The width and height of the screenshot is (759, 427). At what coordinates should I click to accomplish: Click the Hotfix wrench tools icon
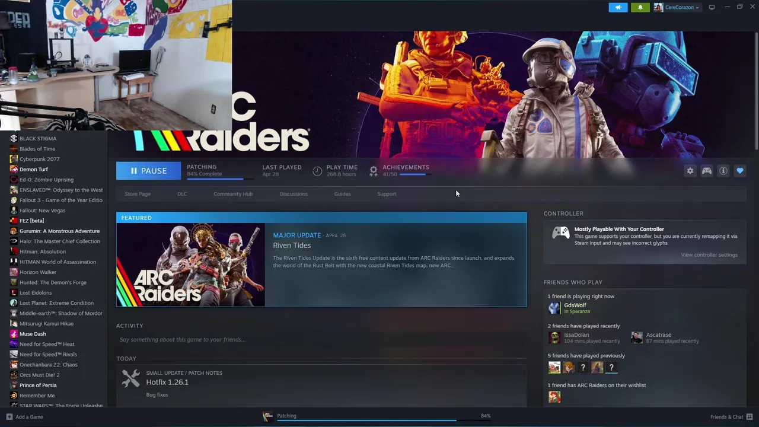click(x=130, y=378)
